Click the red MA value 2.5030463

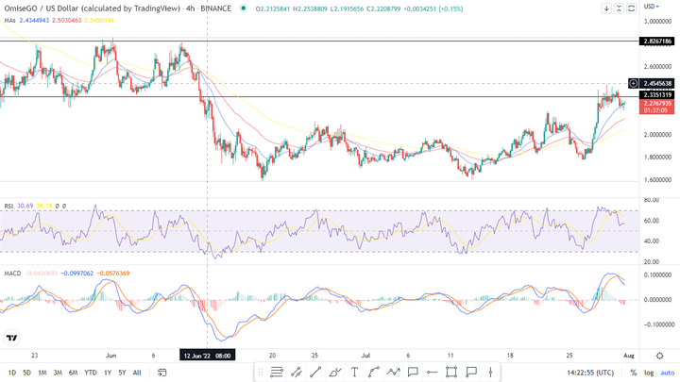pos(67,21)
